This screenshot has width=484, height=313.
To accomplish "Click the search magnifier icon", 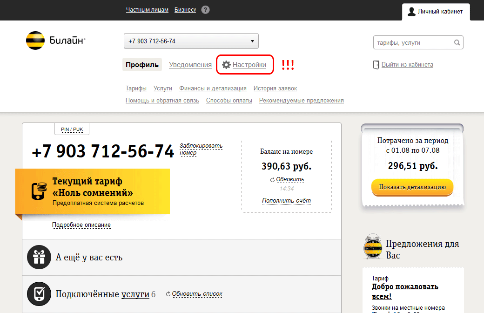I will 457,43.
